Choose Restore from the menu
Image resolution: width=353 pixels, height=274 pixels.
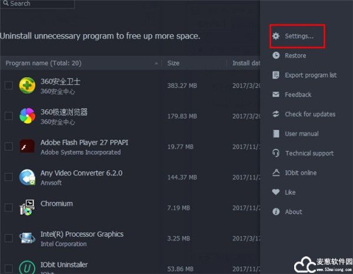tap(295, 55)
